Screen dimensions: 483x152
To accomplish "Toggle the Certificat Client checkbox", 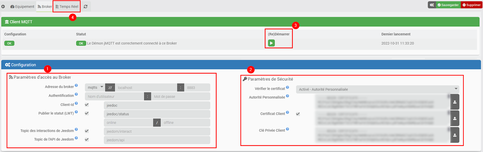I will click(298, 114).
